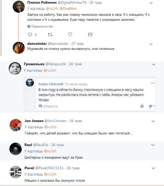Viewport: 164px width, 186px height.
Task: Click the thumbs-up icon in Алекс Невский's comment
Action: (142, 106)
